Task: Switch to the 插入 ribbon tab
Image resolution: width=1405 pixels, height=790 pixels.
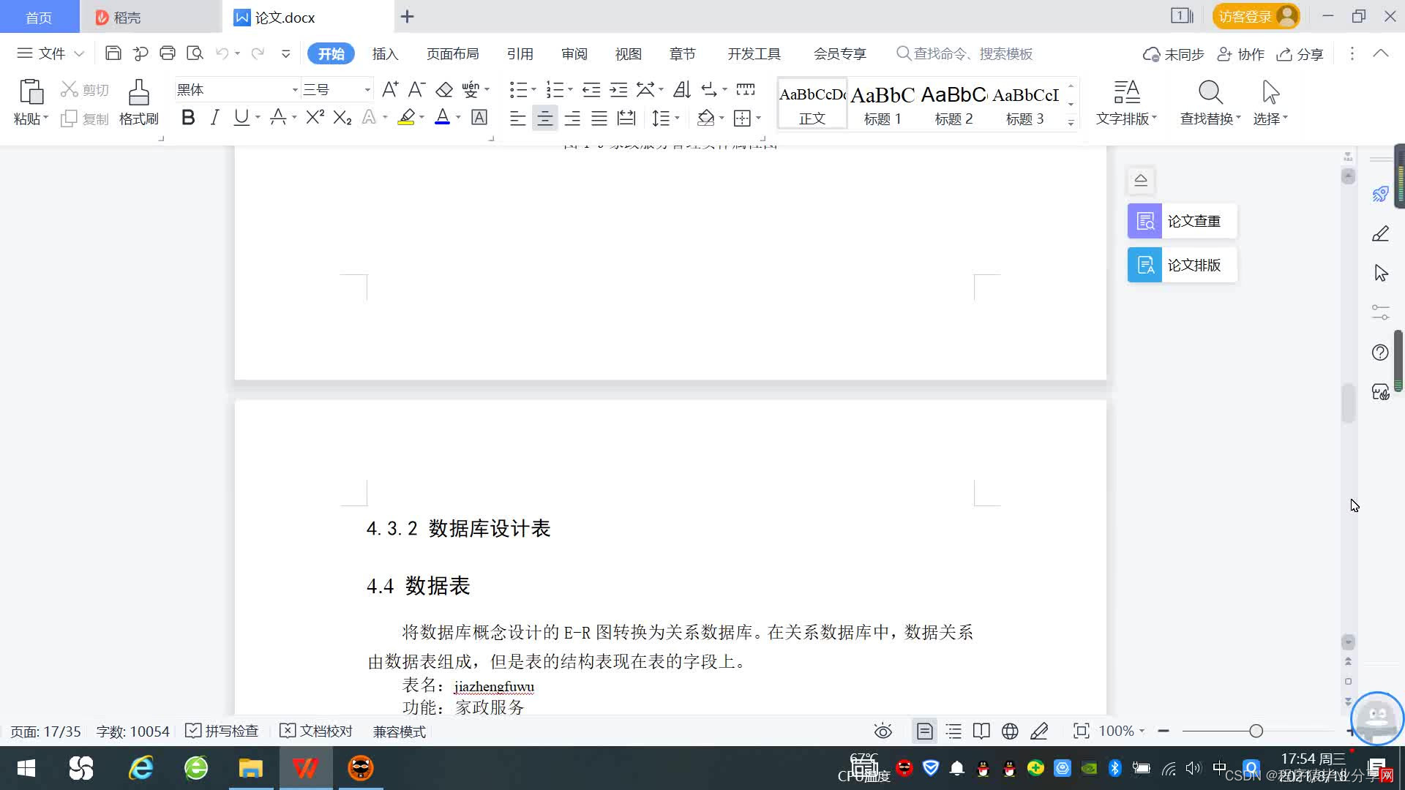Action: [x=385, y=53]
